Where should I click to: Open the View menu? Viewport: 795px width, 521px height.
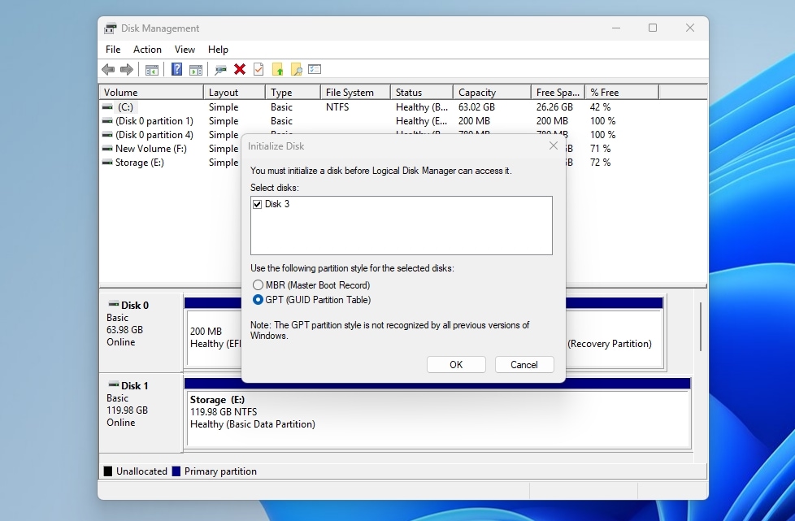185,50
